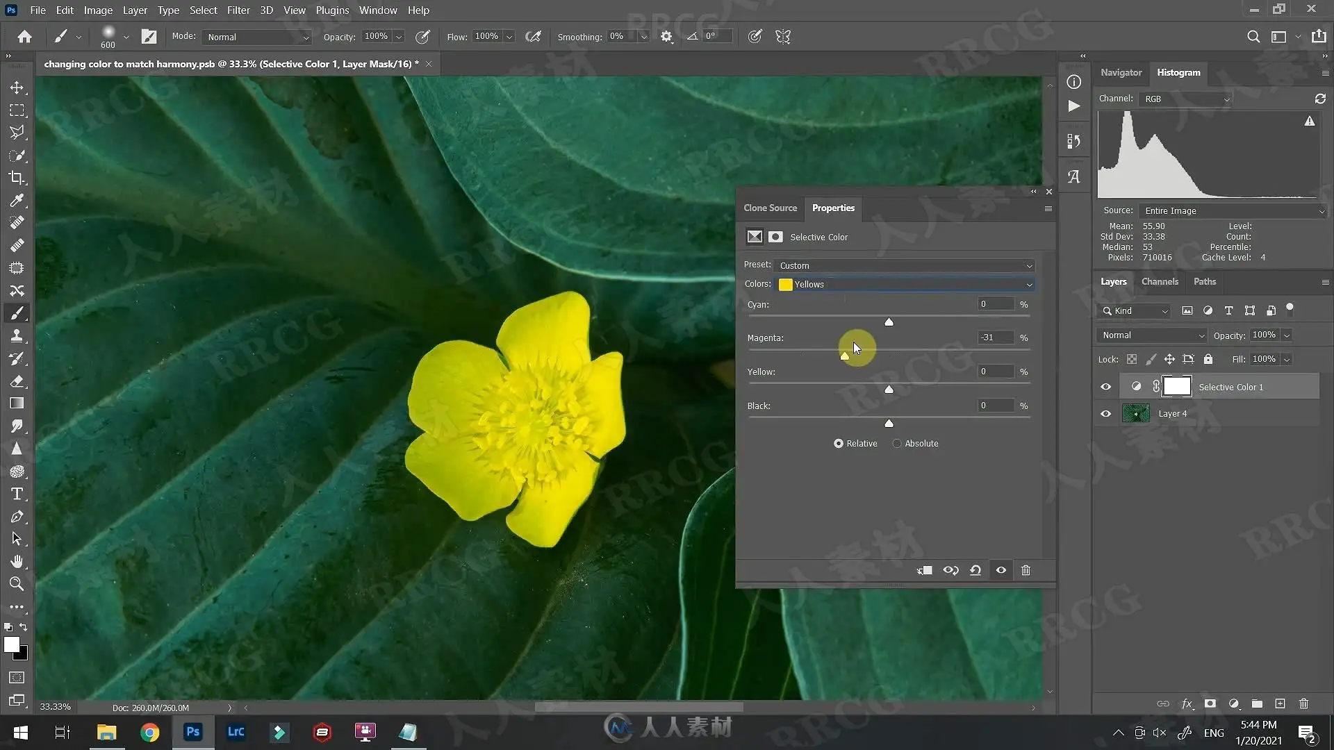
Task: Delete the adjustment layer via the Properties trash icon
Action: click(x=1026, y=570)
